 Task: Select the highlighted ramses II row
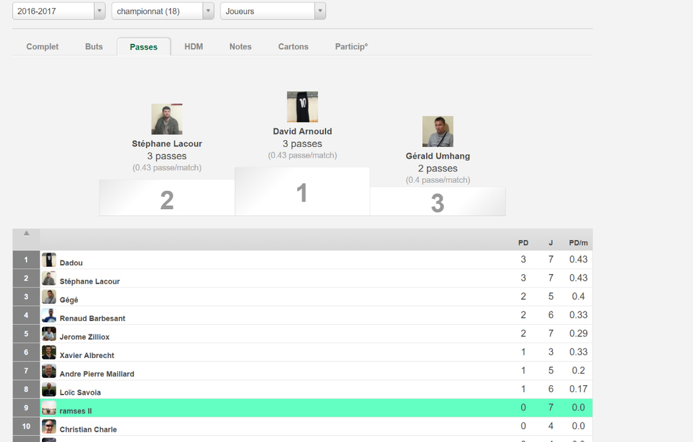click(x=303, y=407)
